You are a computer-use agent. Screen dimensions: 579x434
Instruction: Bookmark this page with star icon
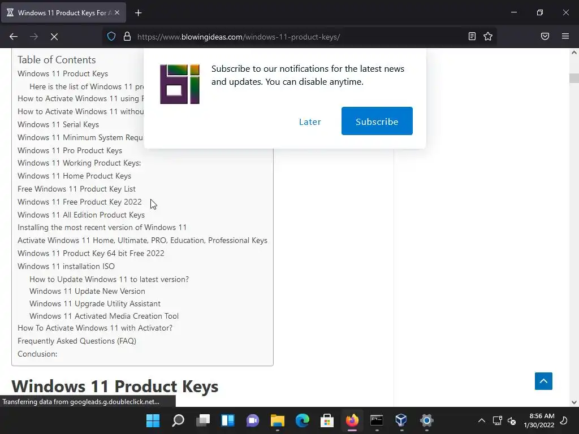point(488,36)
